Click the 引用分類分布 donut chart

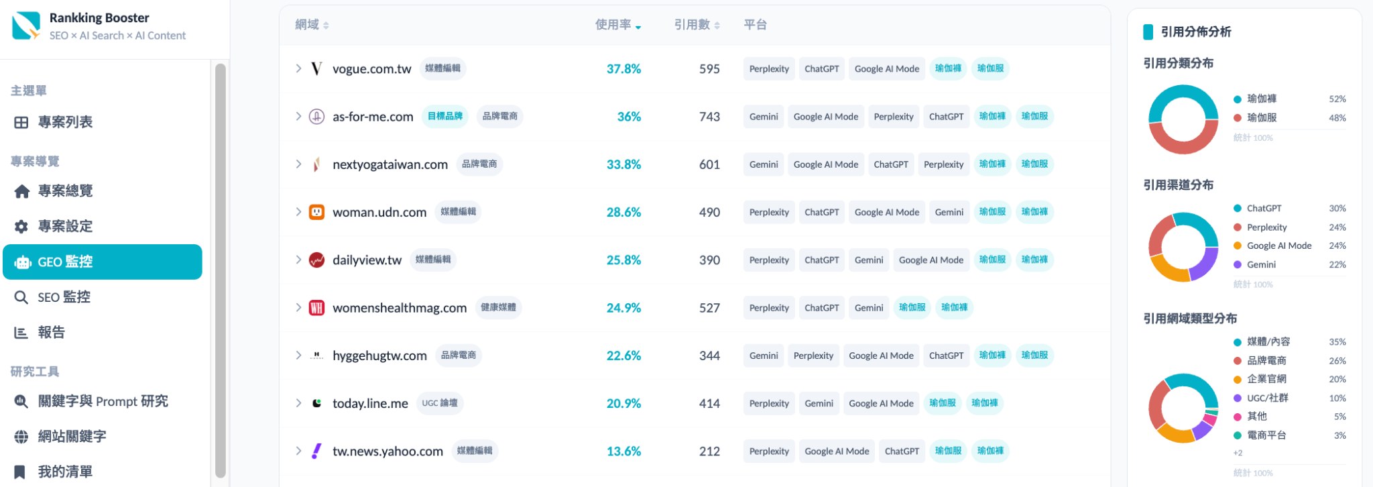click(1183, 119)
